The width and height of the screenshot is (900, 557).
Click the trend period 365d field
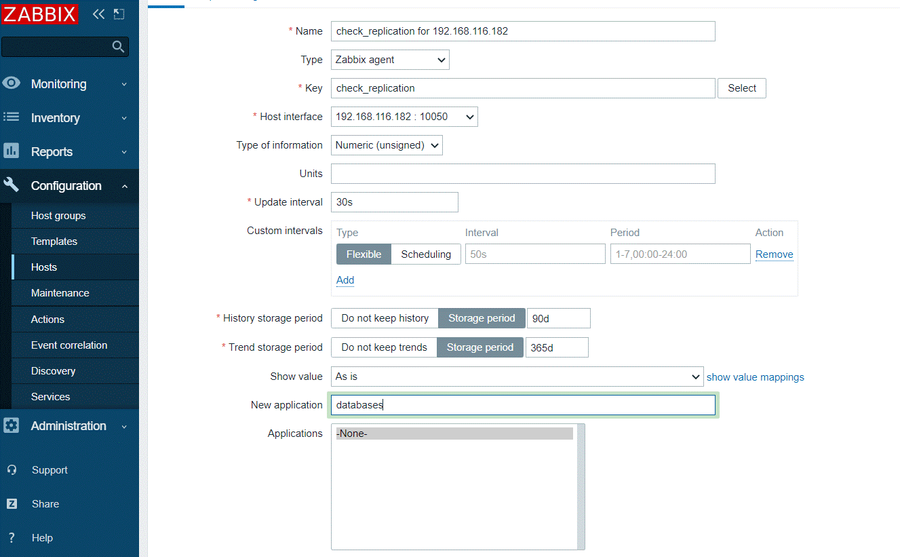(557, 347)
